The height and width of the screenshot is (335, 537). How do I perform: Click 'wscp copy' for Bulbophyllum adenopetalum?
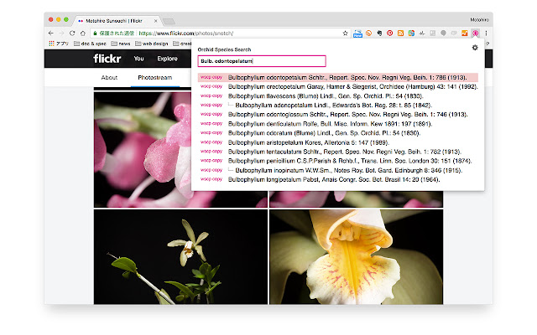click(x=211, y=105)
